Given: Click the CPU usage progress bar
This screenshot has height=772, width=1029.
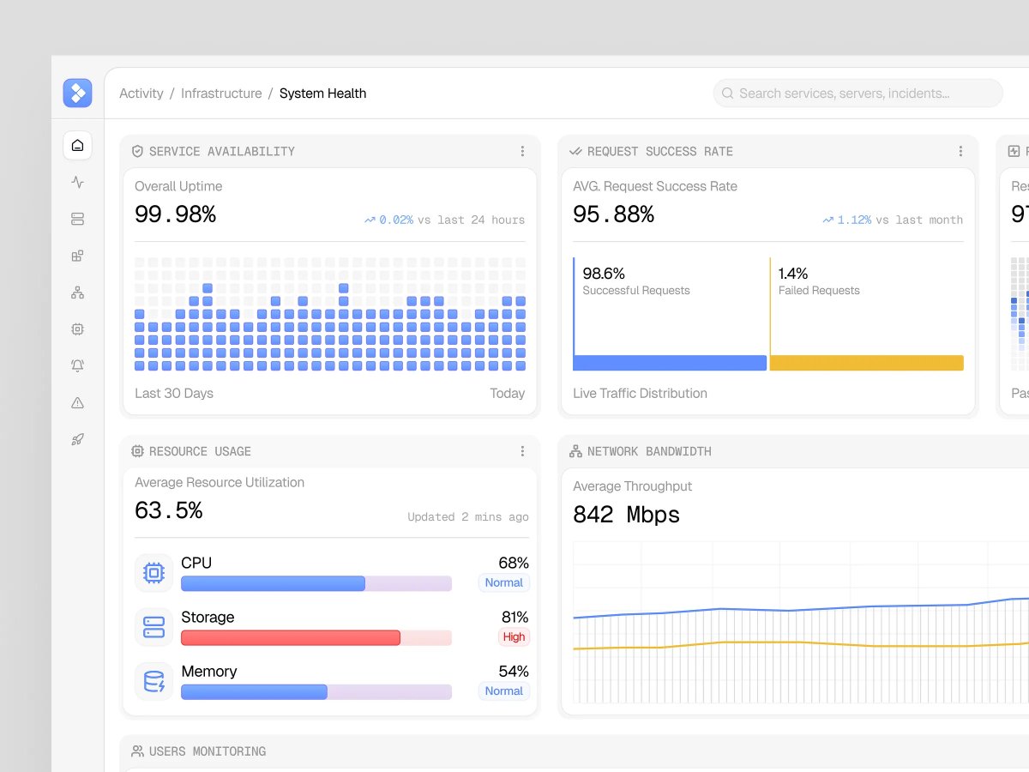Looking at the screenshot, I should [x=316, y=583].
